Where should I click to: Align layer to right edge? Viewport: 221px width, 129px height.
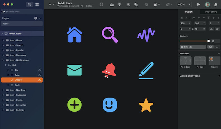tap(204, 18)
